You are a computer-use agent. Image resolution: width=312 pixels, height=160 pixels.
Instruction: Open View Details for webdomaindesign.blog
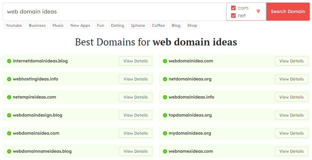136,115
